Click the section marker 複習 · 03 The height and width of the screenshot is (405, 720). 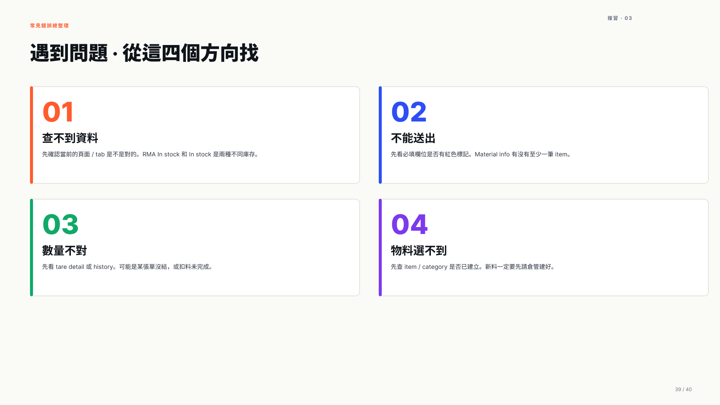pyautogui.click(x=619, y=18)
